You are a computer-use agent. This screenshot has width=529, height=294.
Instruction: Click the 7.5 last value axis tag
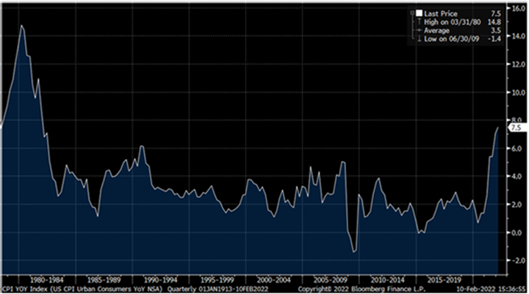coord(514,128)
